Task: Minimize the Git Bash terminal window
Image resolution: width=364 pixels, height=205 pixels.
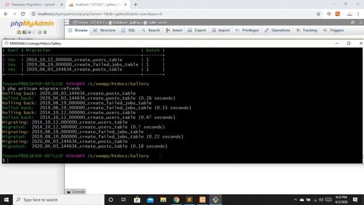Action: pyautogui.click(x=337, y=43)
